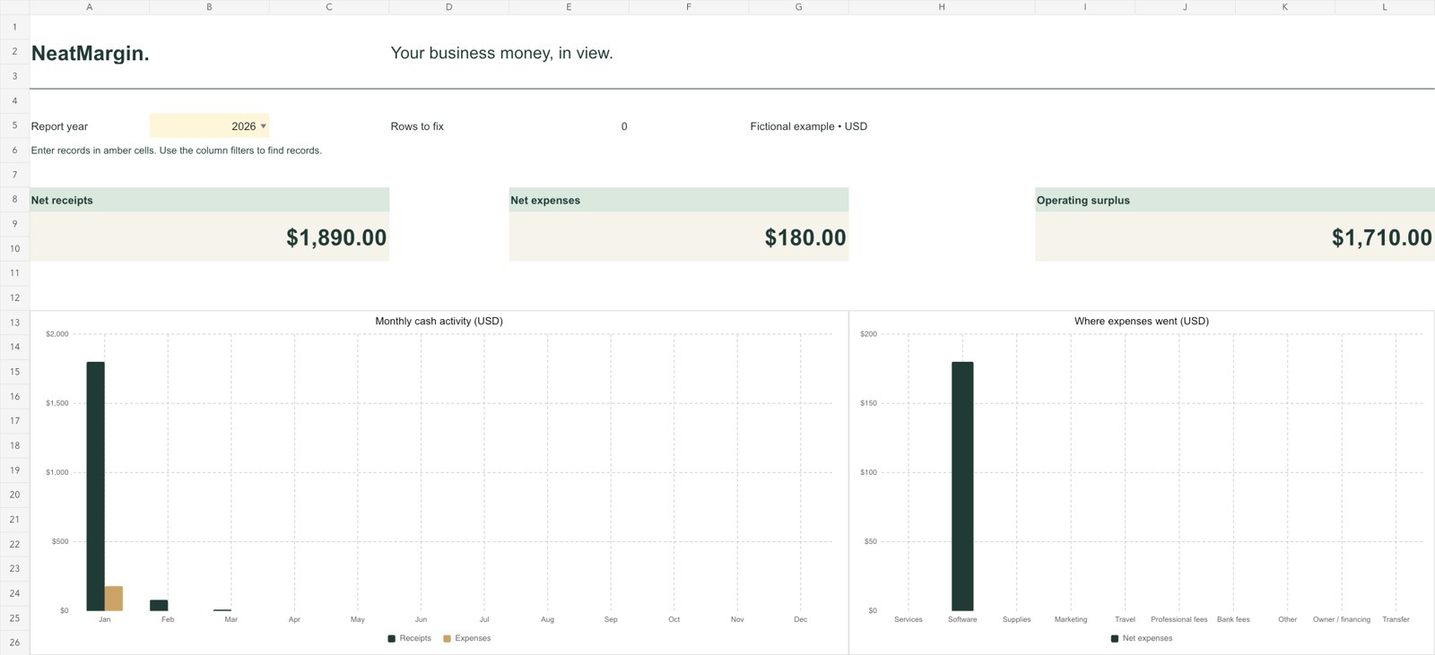
Task: Click the $1,710.00 operating surplus value
Action: 1382,237
